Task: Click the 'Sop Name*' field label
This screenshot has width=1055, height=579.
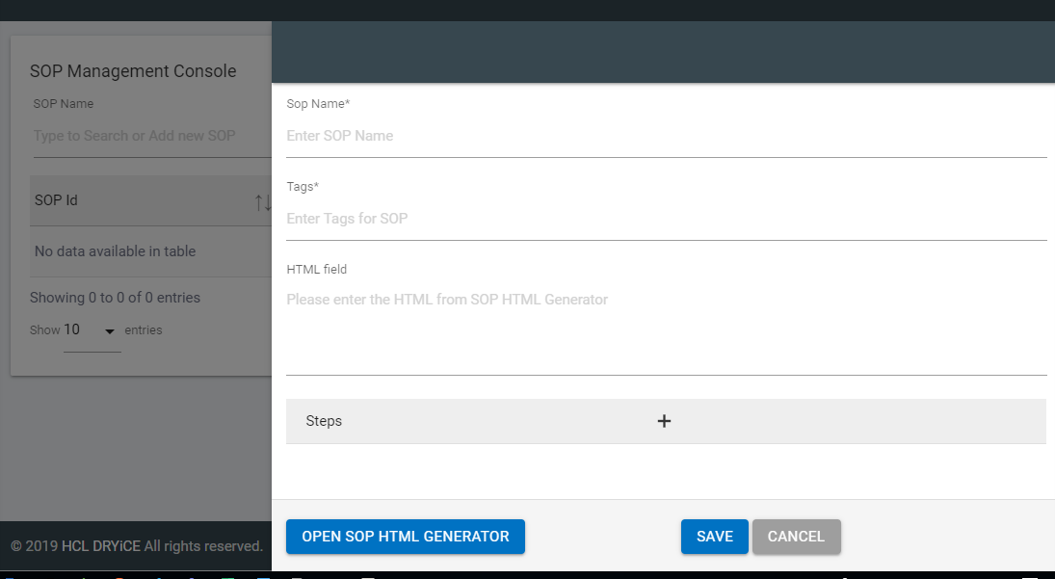Action: click(318, 103)
